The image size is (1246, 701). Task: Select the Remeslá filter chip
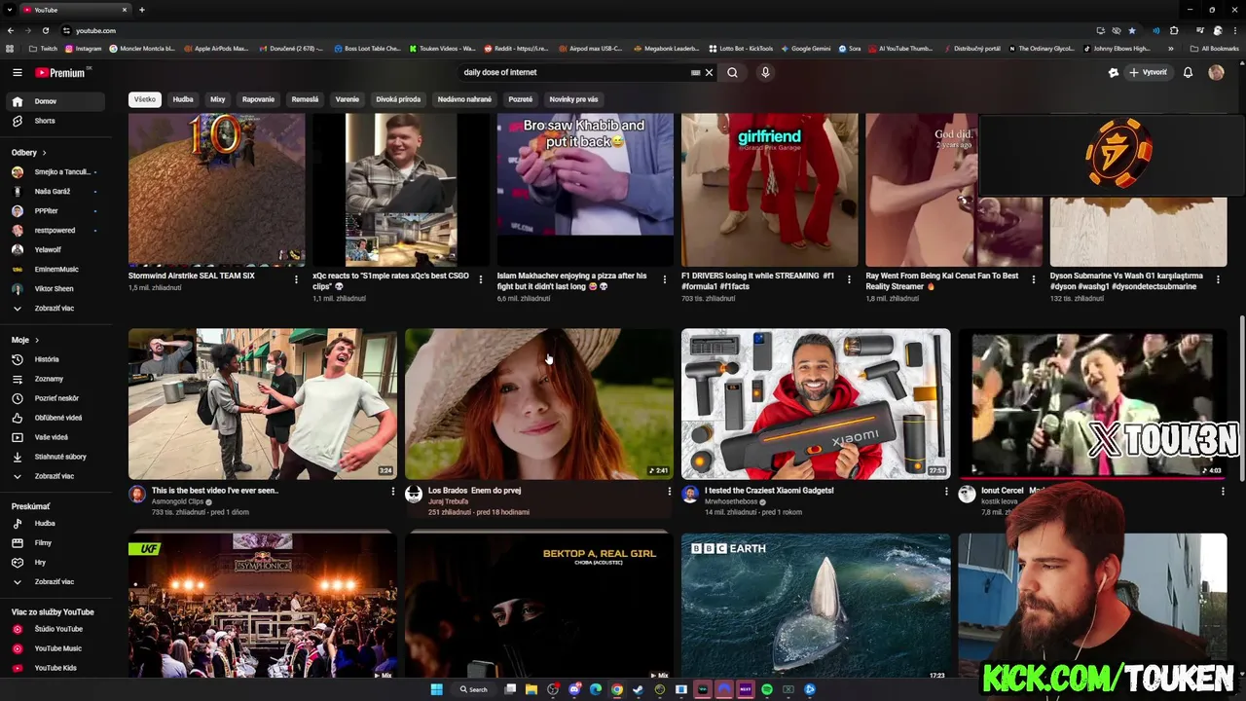305,99
